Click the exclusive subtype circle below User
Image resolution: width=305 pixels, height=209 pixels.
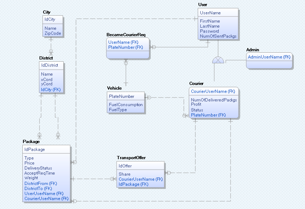point(218,60)
